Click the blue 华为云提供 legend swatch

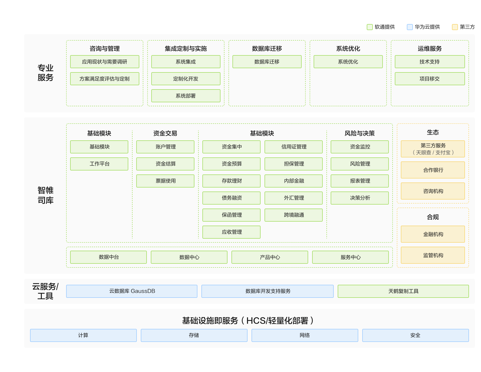(x=410, y=27)
